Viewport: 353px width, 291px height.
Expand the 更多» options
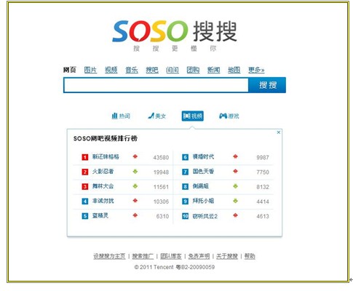256,70
